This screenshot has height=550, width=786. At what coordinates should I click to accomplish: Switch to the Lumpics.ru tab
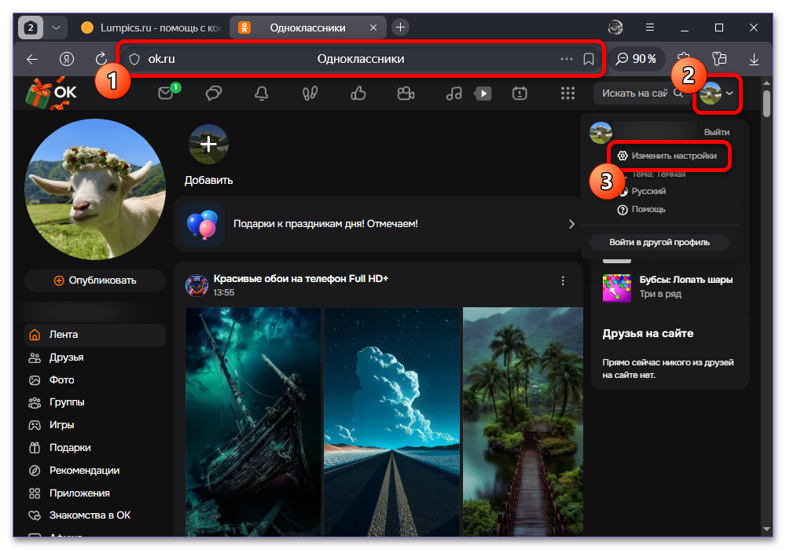click(x=151, y=27)
